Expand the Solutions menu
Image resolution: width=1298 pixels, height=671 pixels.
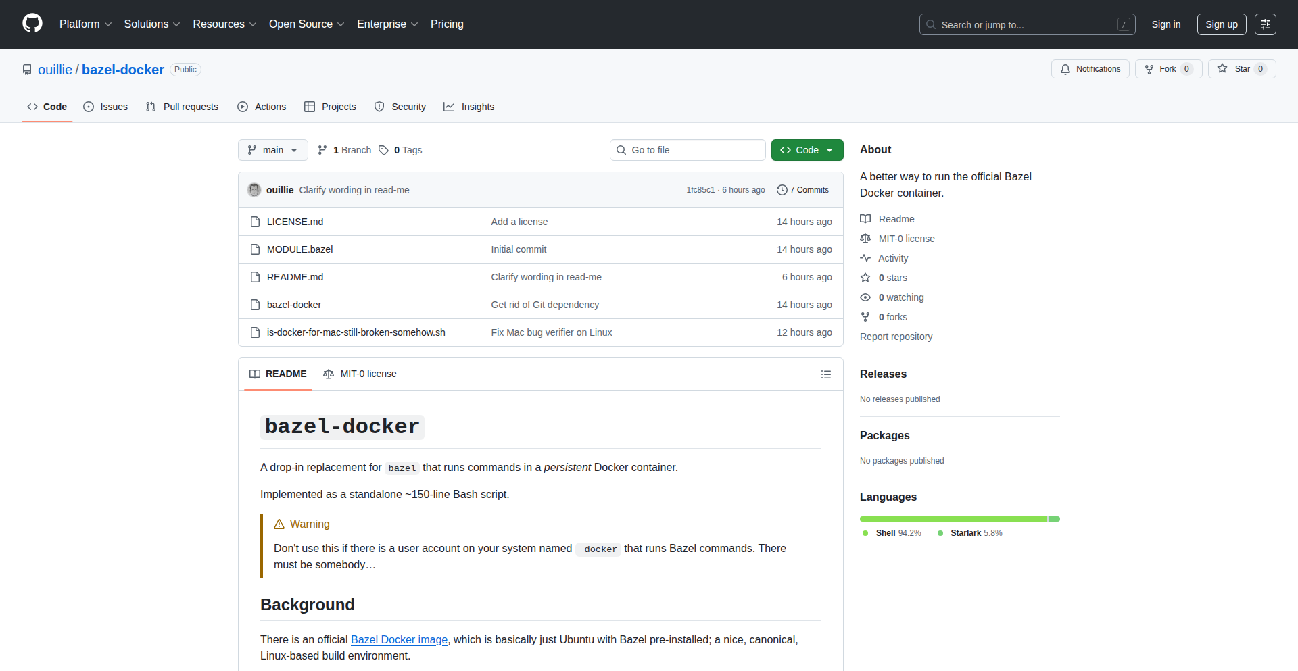[x=152, y=24]
